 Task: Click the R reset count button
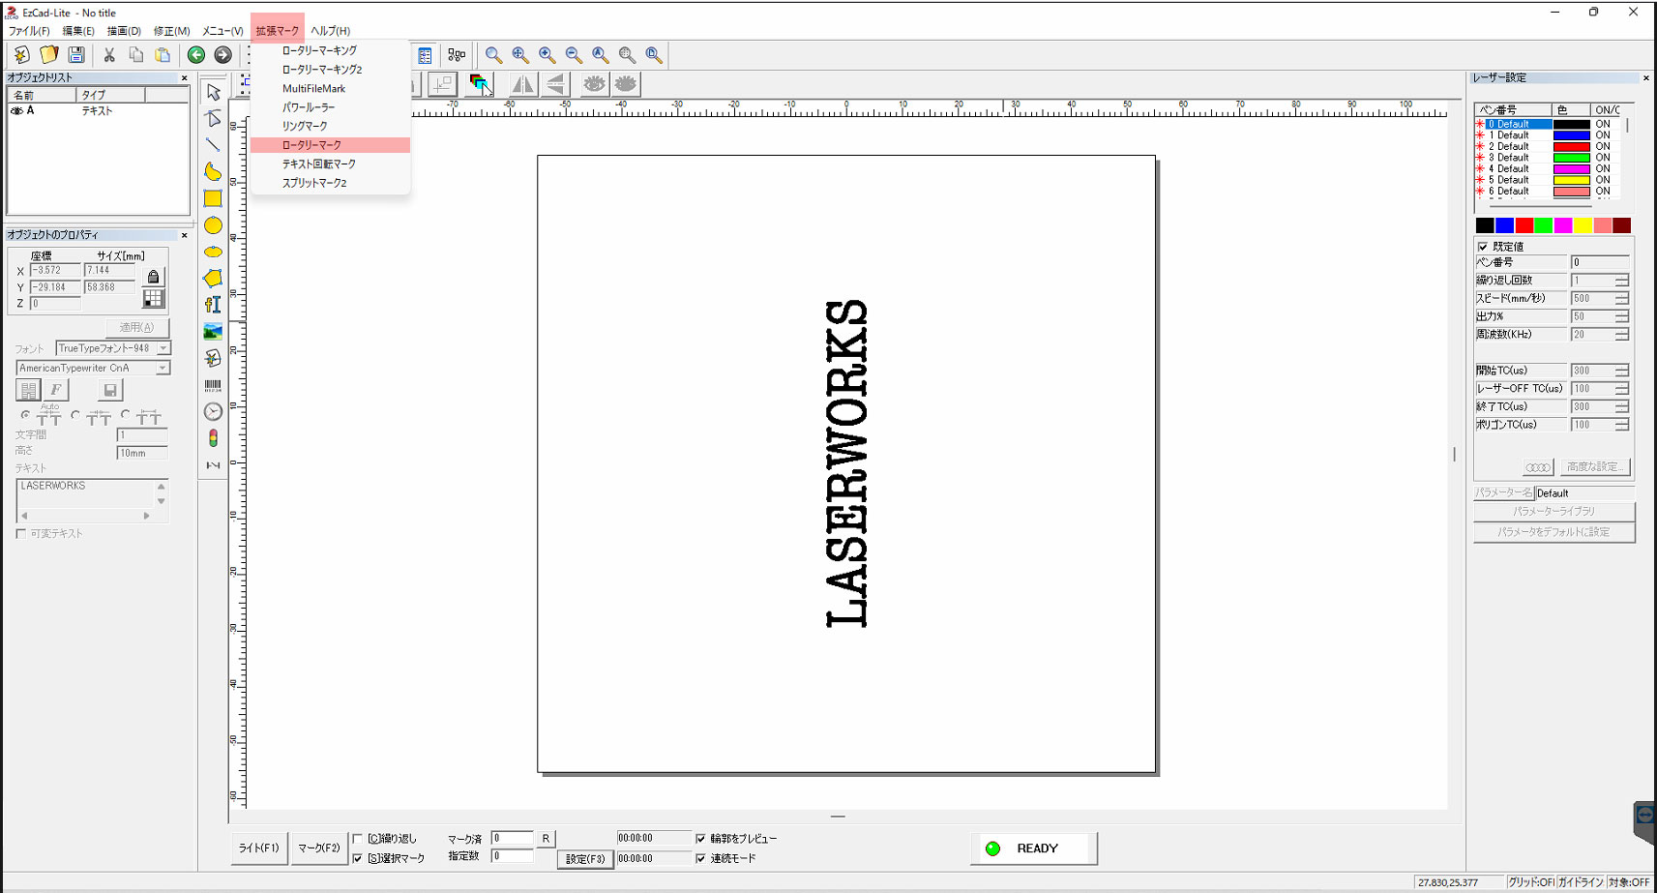pyautogui.click(x=546, y=839)
